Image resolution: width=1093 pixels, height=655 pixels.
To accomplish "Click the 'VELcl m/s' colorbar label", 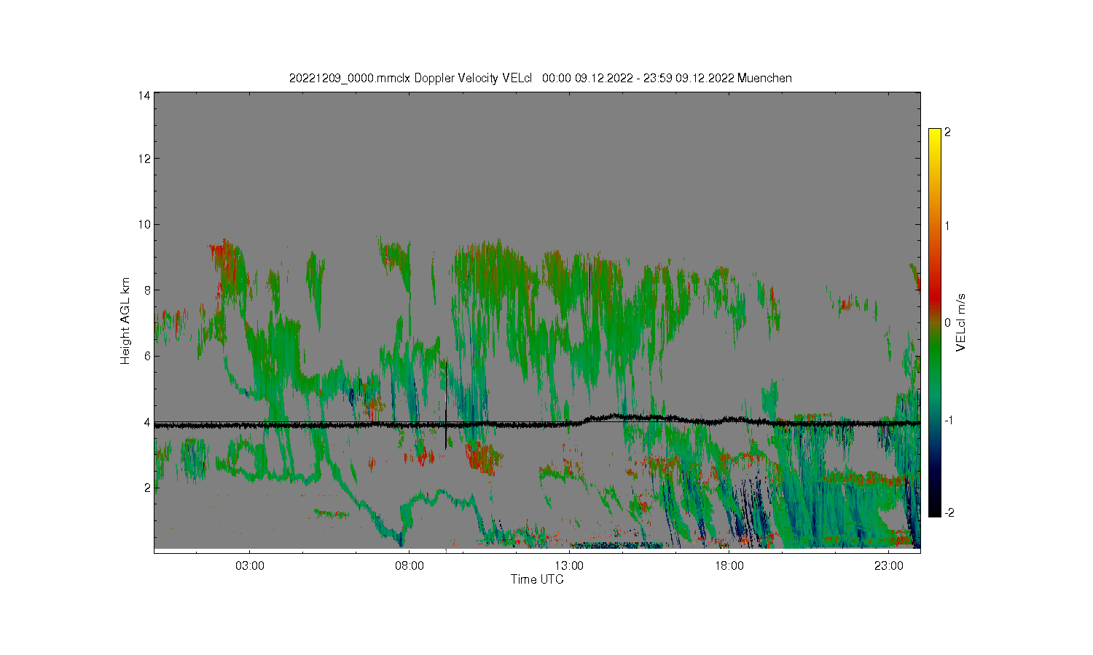I will [x=961, y=322].
